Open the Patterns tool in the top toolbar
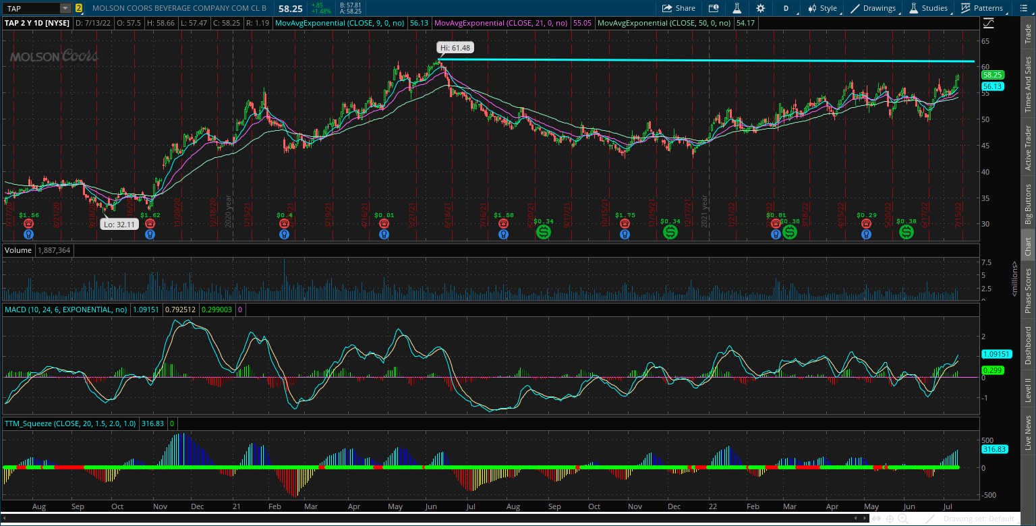 coord(983,8)
